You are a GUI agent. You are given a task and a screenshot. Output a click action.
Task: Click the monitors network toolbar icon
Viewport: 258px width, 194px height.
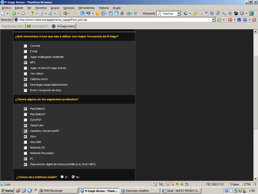[236, 14]
